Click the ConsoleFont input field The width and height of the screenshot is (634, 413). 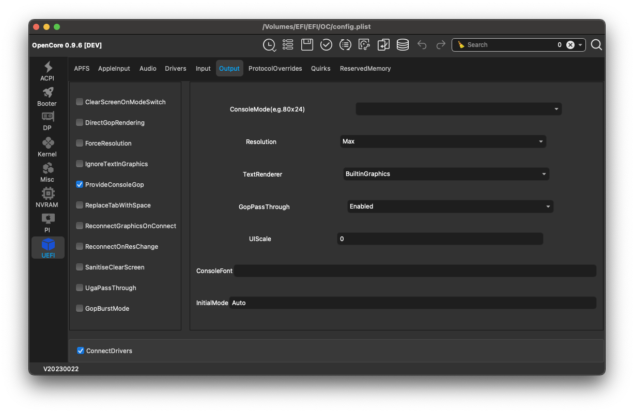(x=415, y=271)
